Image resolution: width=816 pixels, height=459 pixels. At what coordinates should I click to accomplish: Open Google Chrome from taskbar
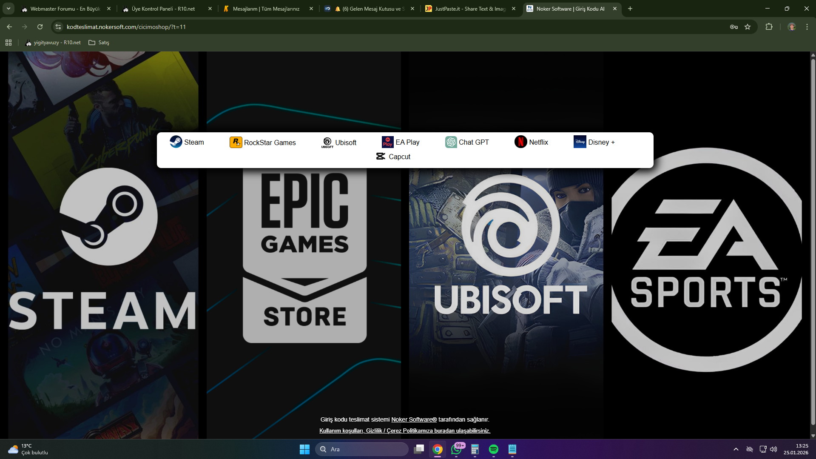click(x=438, y=449)
